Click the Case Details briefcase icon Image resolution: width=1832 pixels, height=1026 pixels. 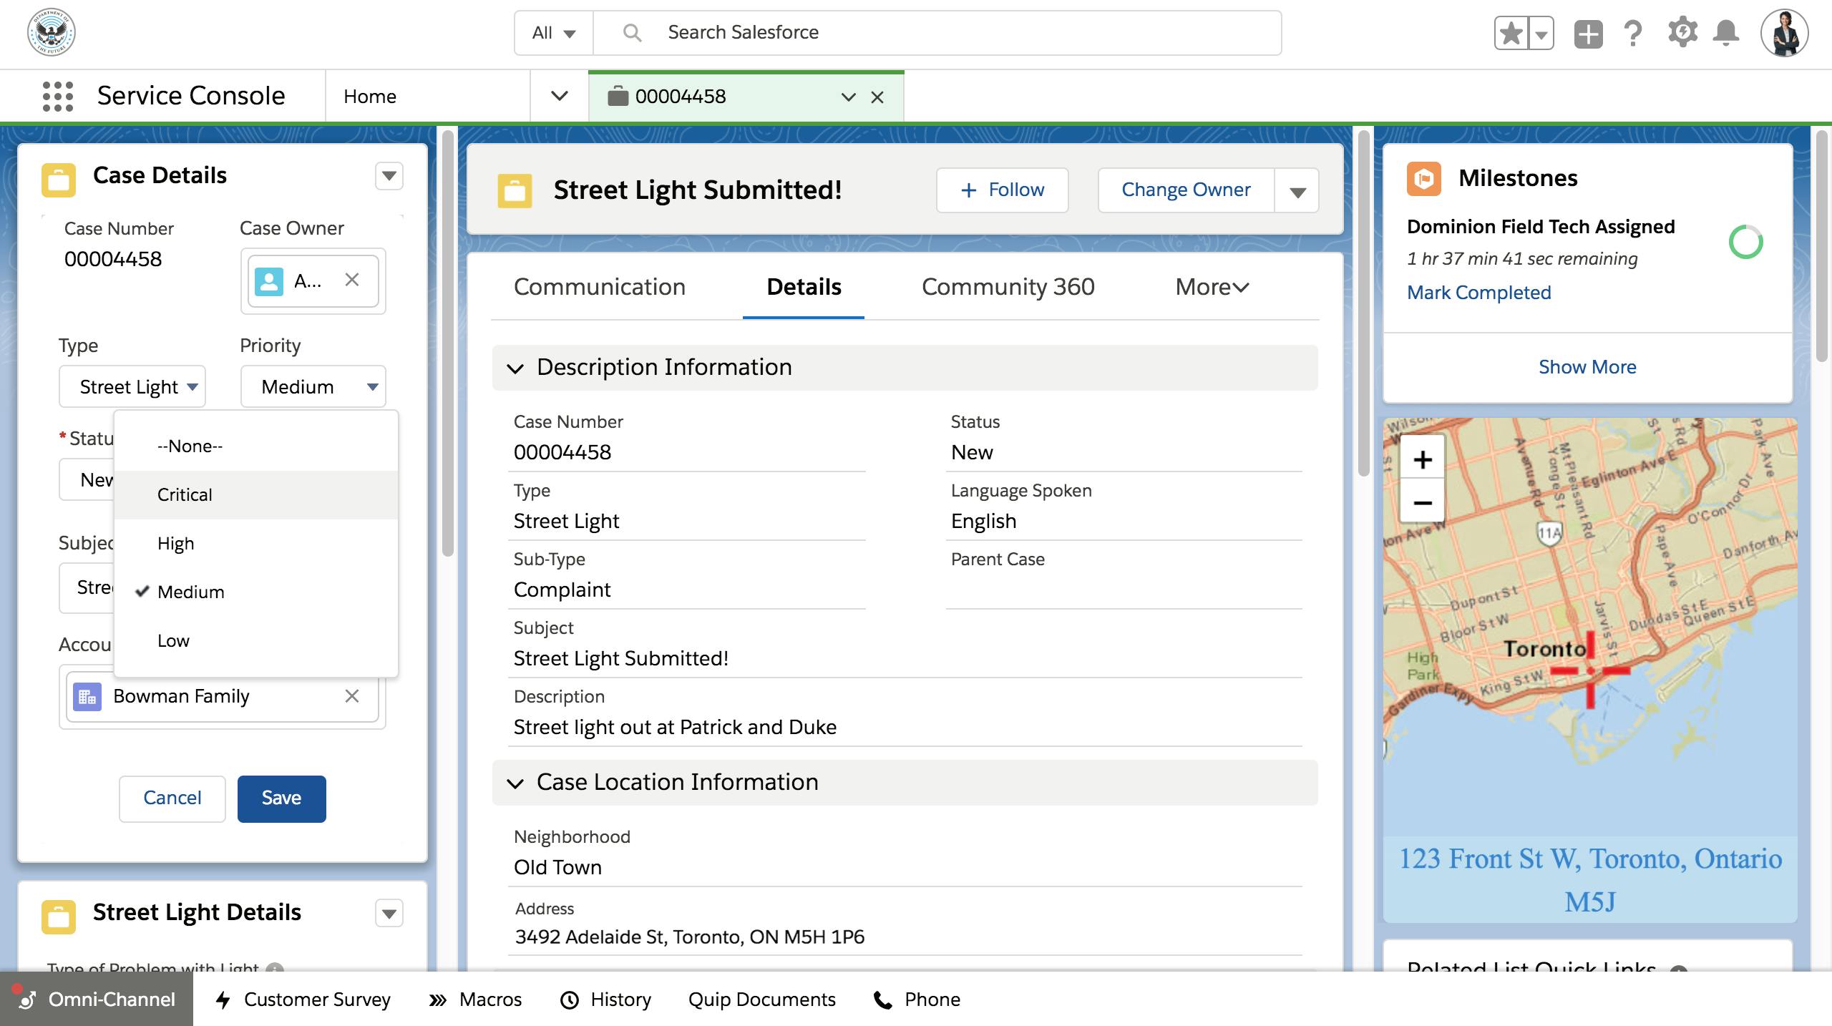tap(59, 180)
